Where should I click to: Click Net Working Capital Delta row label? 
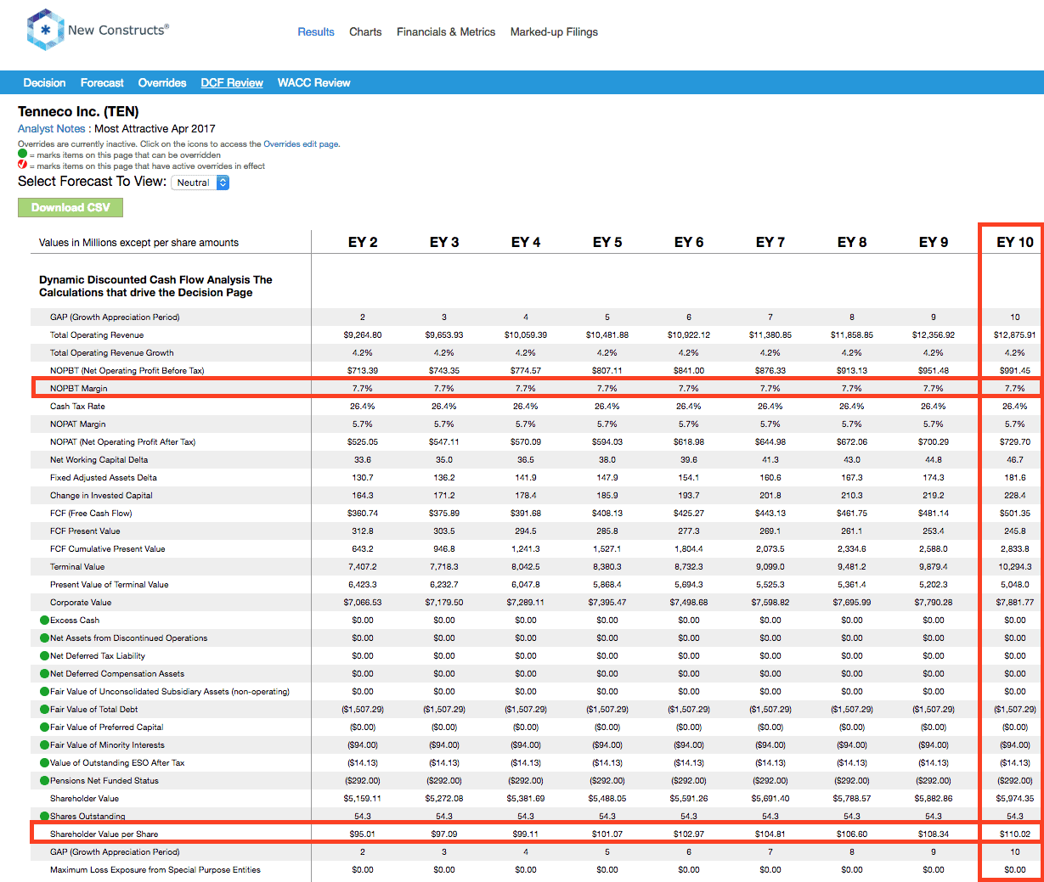coord(99,460)
